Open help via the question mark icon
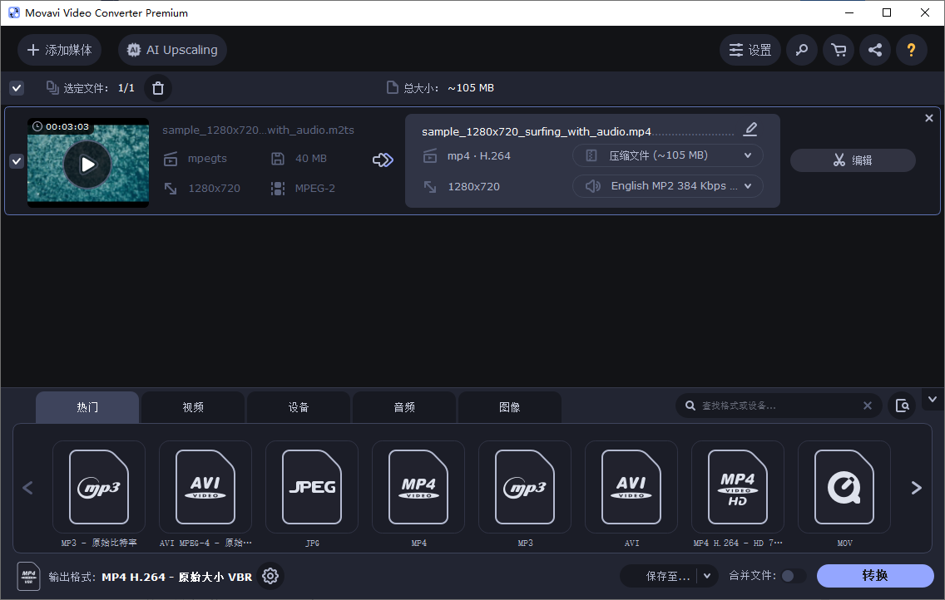 (912, 50)
